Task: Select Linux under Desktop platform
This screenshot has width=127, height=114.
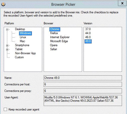Action: point(23,37)
